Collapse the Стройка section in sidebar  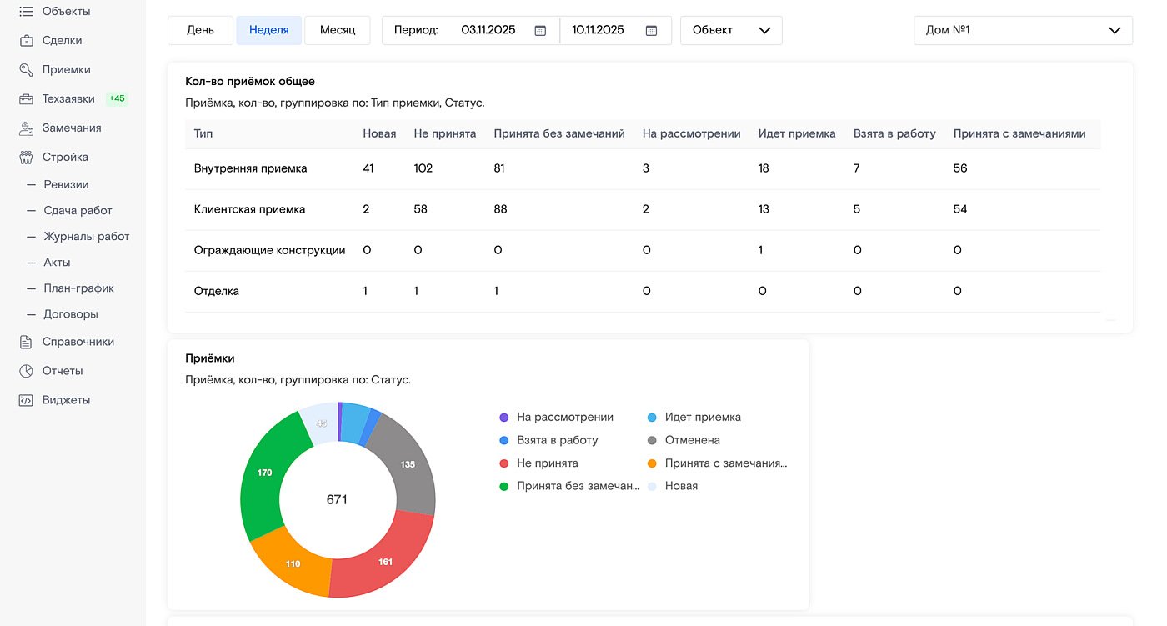coord(65,157)
